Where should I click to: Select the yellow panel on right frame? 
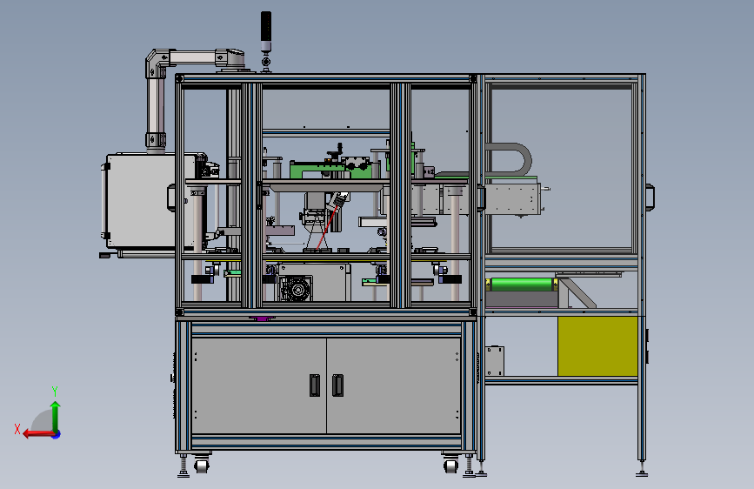597,346
